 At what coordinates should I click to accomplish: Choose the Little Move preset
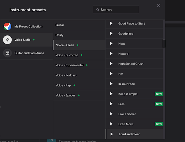tap(126, 124)
